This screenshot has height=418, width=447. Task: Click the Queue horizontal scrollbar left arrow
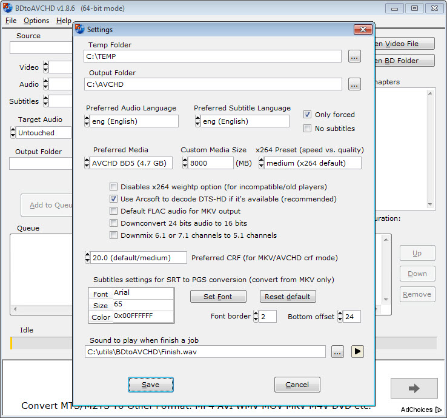15,309
